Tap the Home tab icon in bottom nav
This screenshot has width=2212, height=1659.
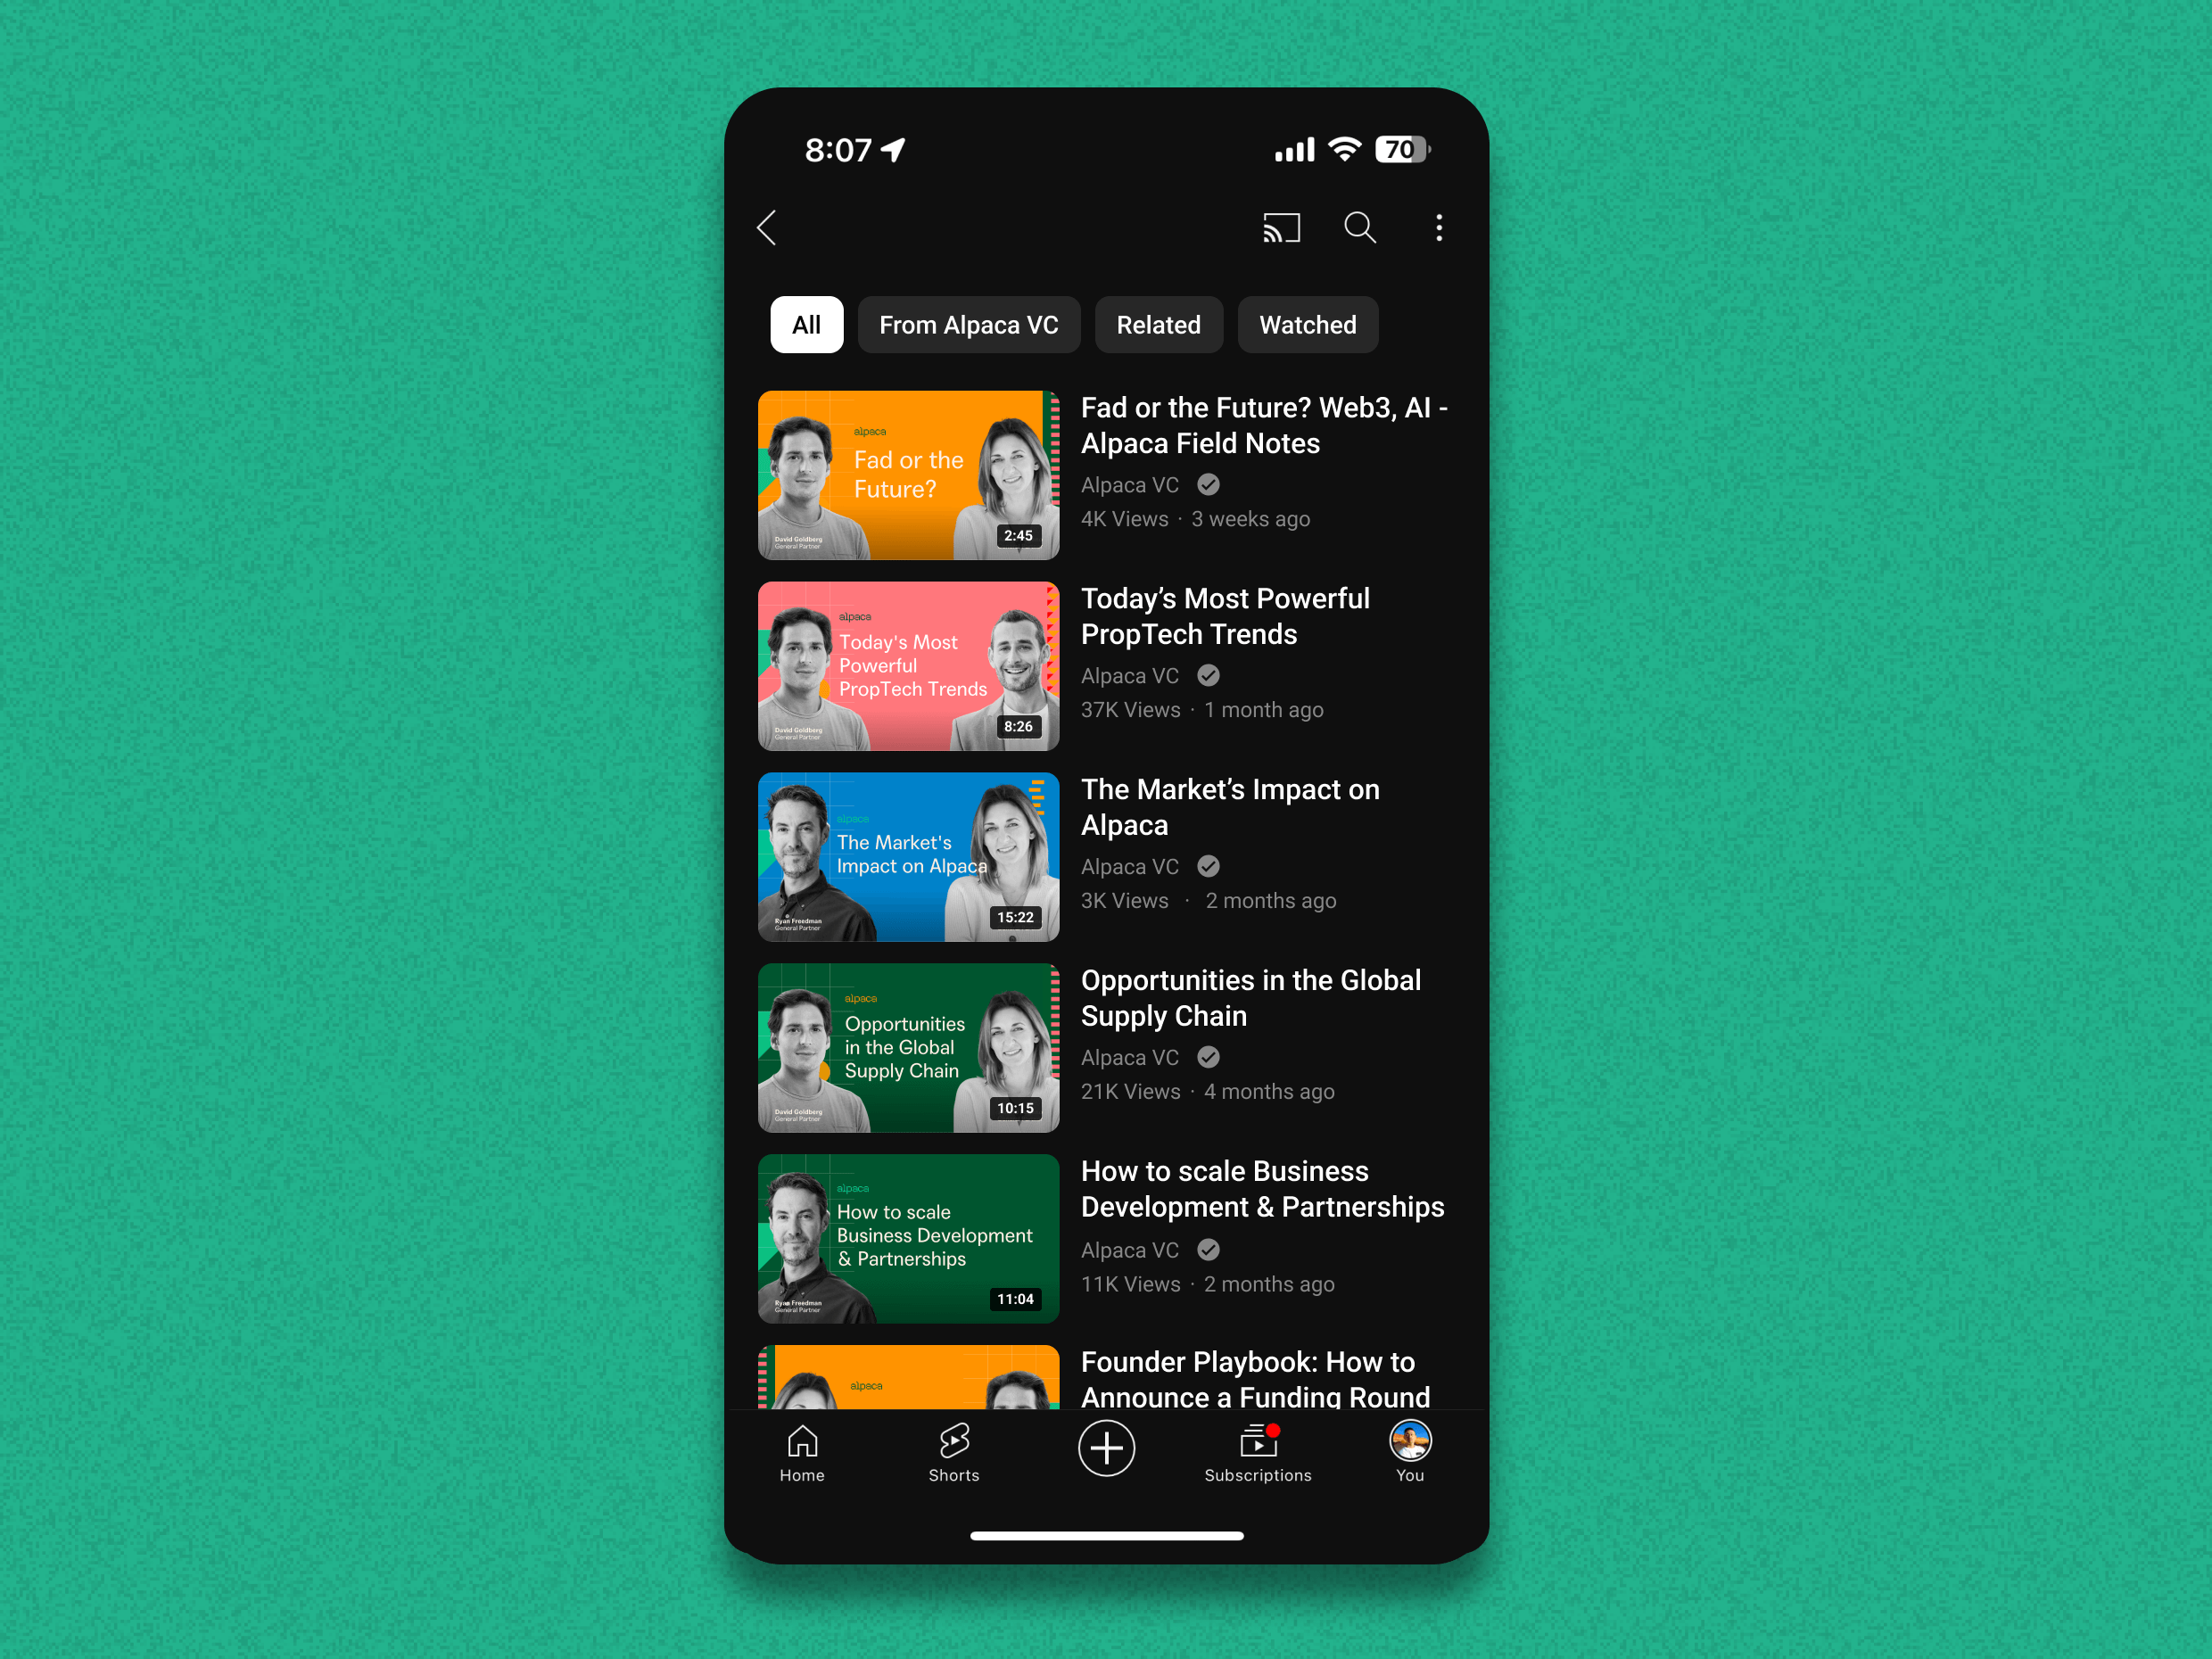801,1447
